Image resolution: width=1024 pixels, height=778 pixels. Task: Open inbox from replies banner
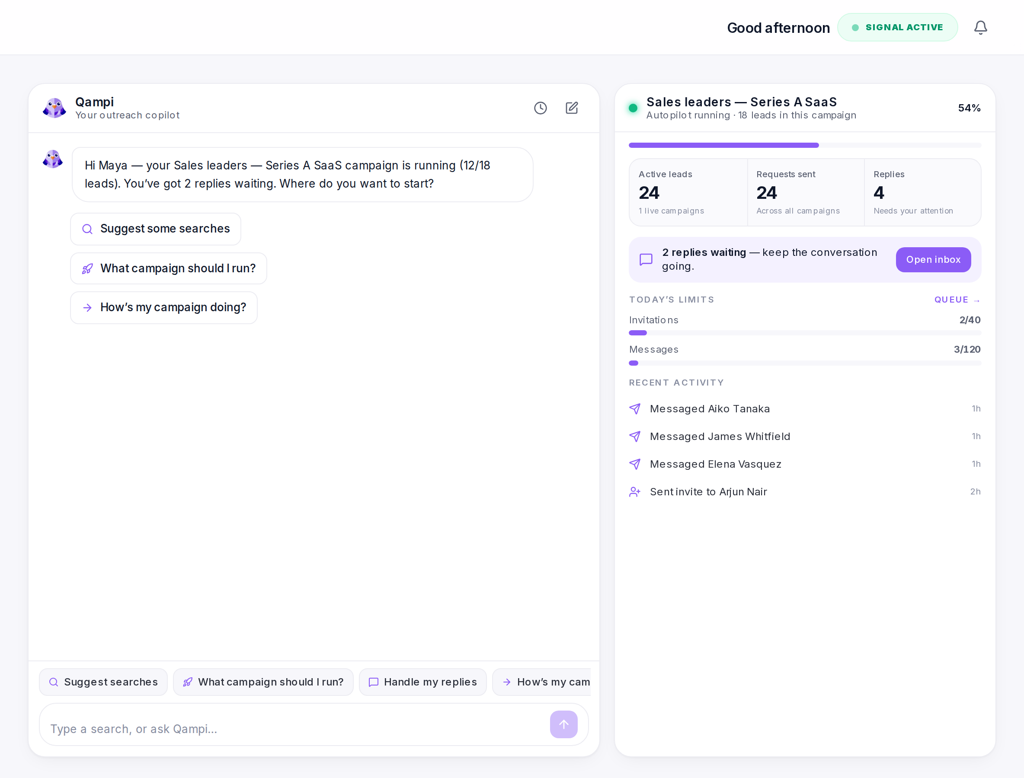[933, 259]
